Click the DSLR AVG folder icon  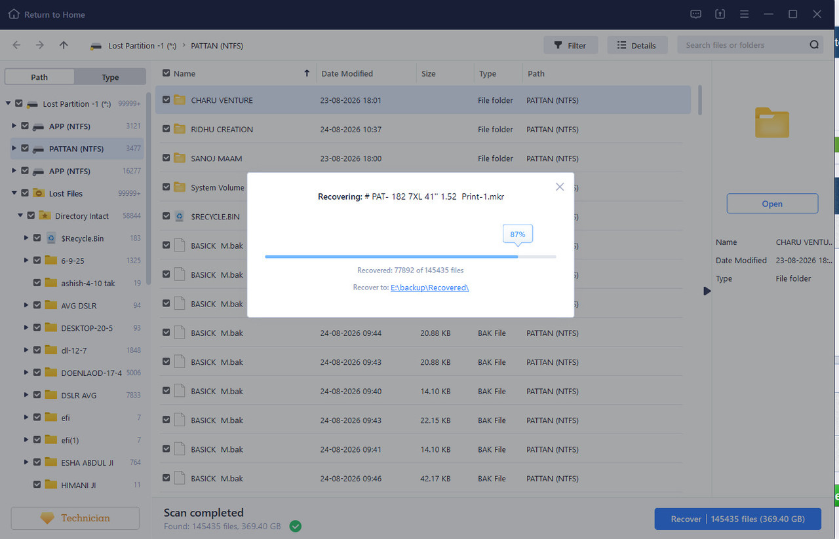pyautogui.click(x=51, y=395)
